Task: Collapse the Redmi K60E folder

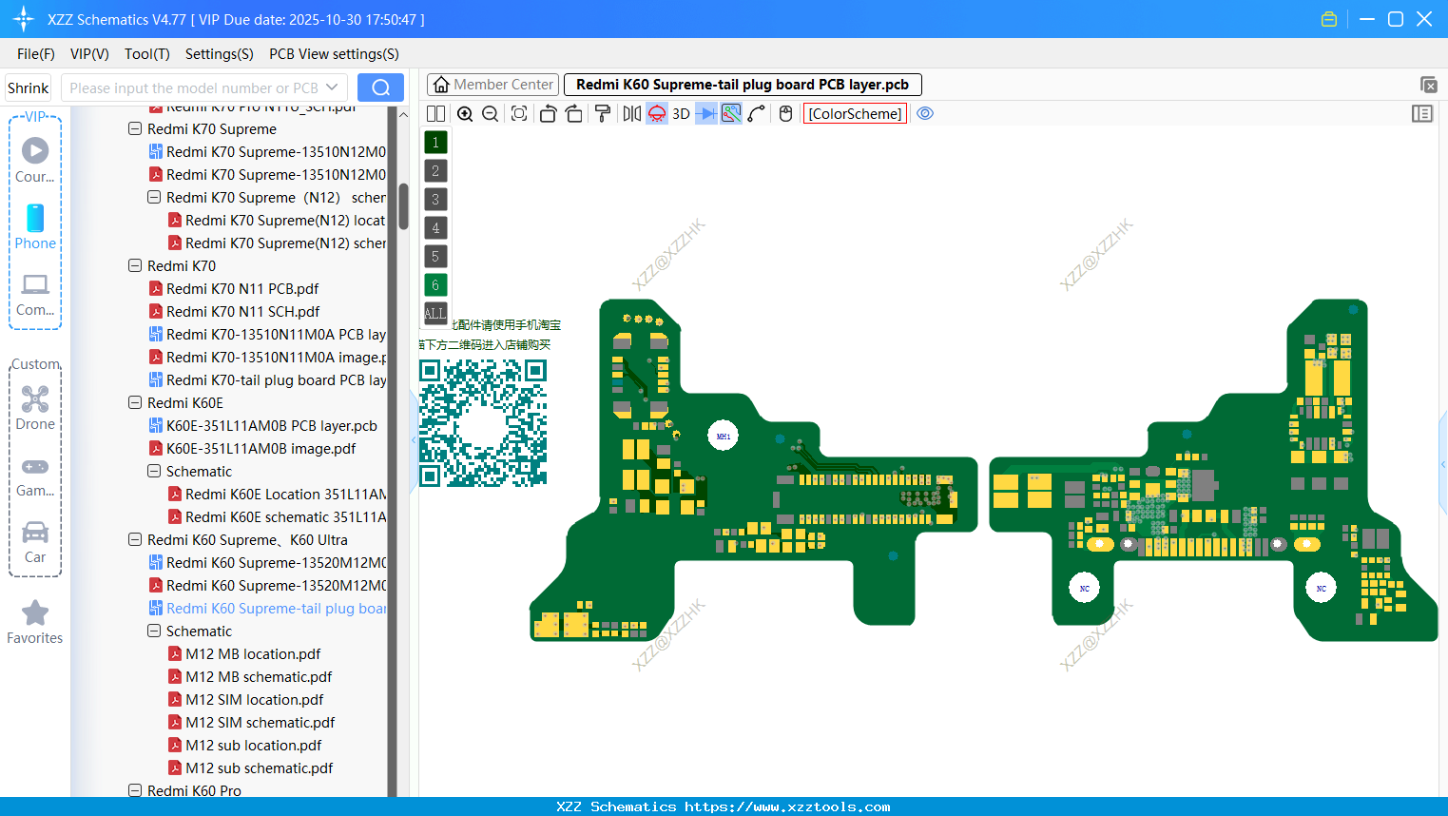Action: click(135, 402)
